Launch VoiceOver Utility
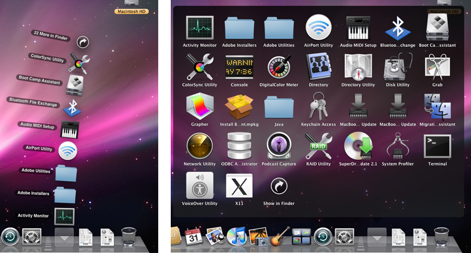The height and width of the screenshot is (253, 471). [x=200, y=186]
